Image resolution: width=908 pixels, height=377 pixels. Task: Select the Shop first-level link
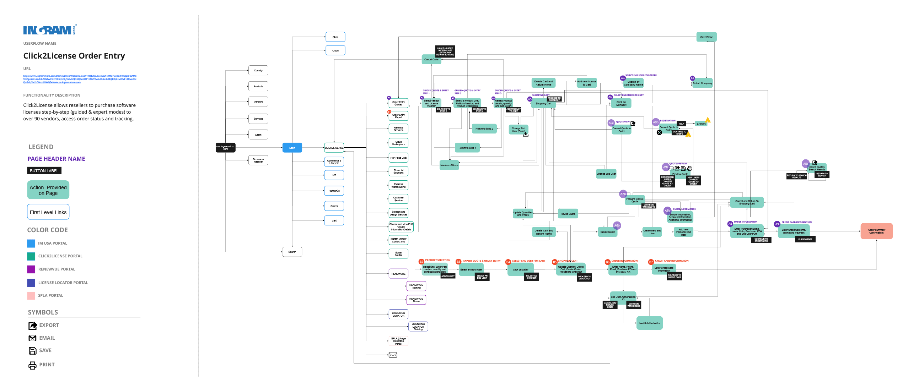(x=335, y=37)
